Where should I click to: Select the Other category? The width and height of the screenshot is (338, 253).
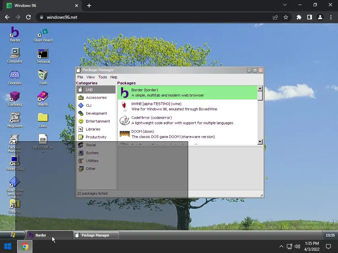96,169
